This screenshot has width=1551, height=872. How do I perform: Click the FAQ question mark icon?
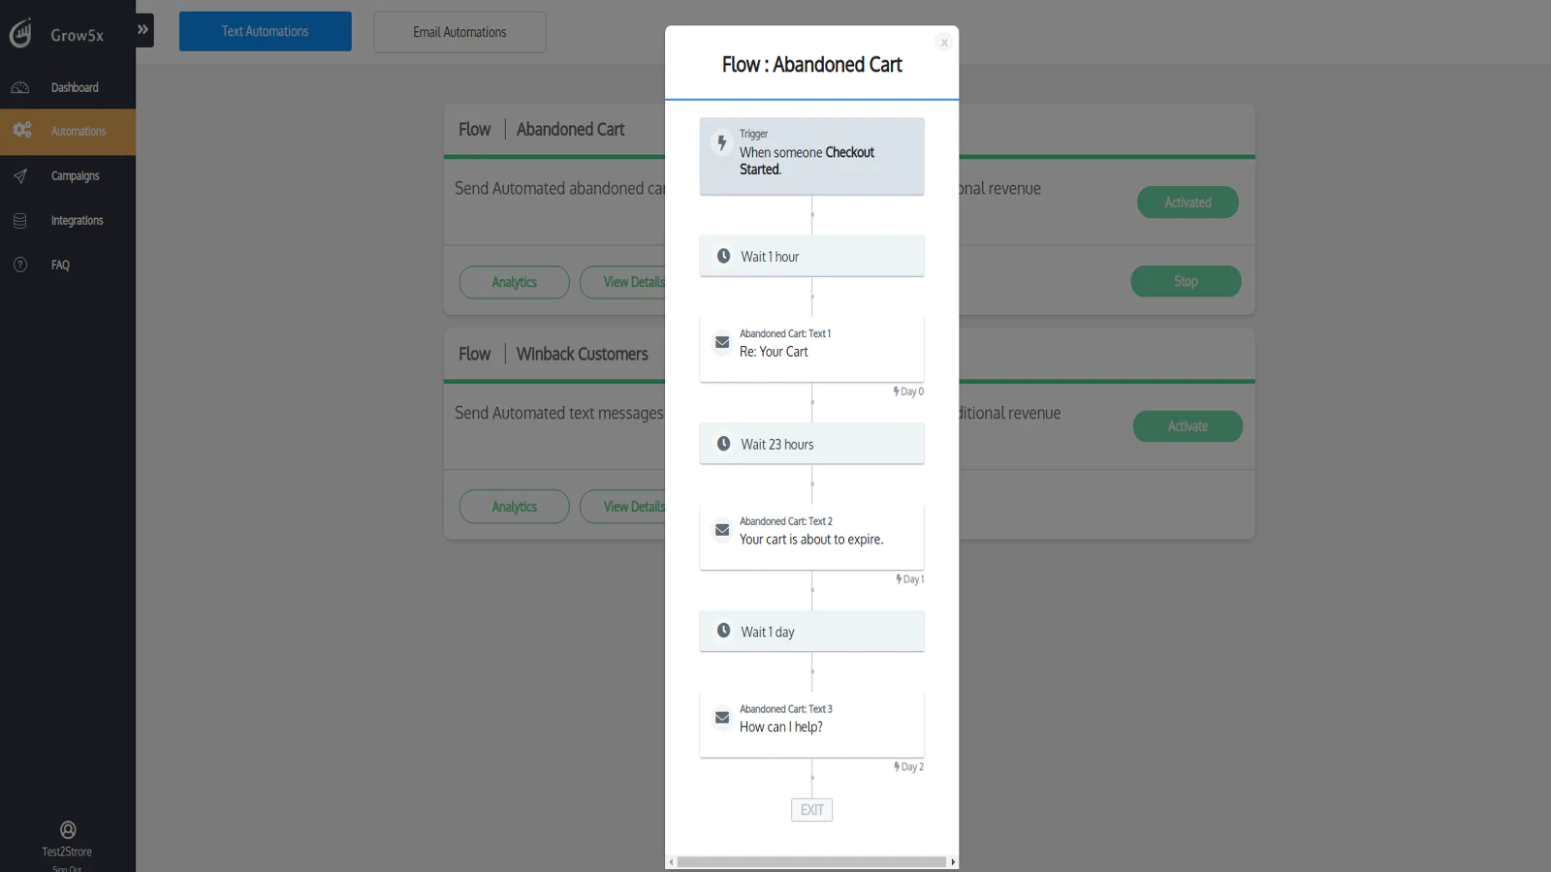[x=20, y=265]
